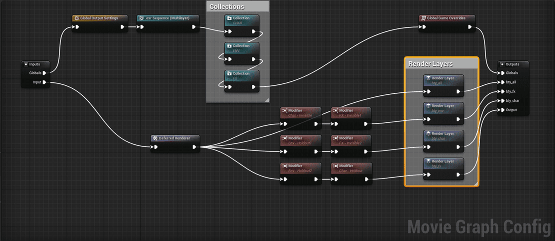Screen dimensions: 555x241
Task: Click the Render Layer bty_all layers icon
Action: tap(428, 78)
